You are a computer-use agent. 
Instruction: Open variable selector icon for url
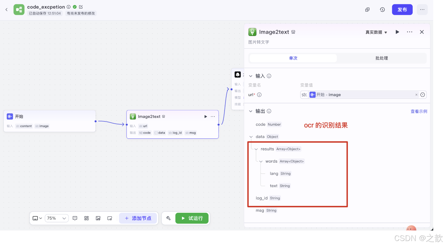point(423,95)
